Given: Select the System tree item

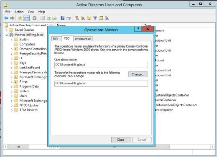Looking at the screenshot, I should pos(24,91).
